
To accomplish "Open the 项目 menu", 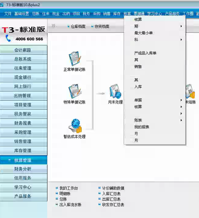I will tap(76, 14).
